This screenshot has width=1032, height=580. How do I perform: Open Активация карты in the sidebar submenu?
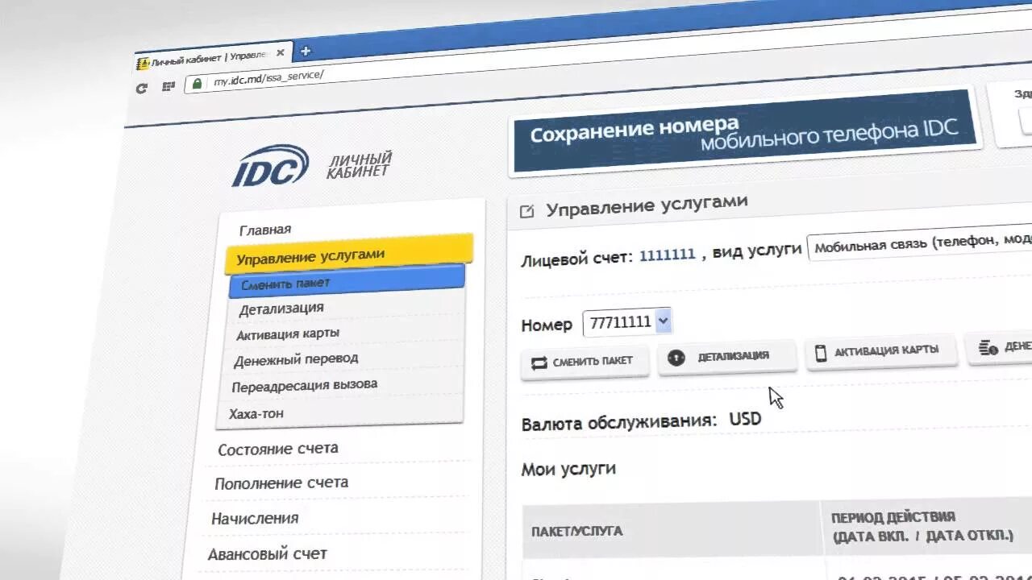pos(288,333)
